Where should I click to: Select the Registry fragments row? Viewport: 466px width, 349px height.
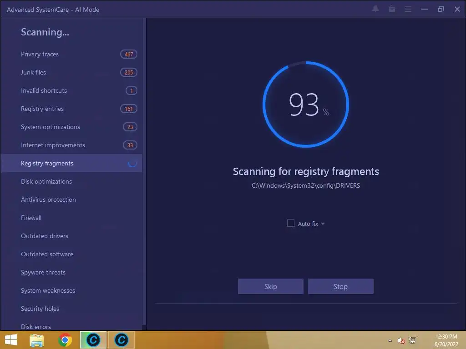coord(71,163)
